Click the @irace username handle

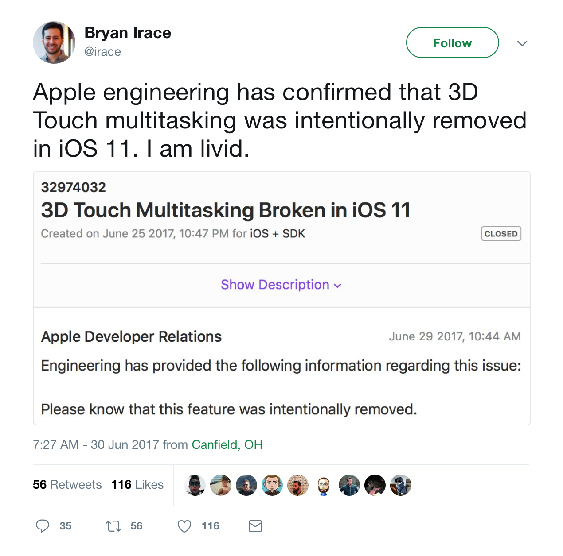coord(102,52)
